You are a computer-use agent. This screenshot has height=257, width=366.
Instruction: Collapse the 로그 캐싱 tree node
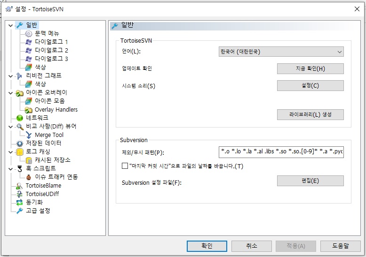[10, 152]
